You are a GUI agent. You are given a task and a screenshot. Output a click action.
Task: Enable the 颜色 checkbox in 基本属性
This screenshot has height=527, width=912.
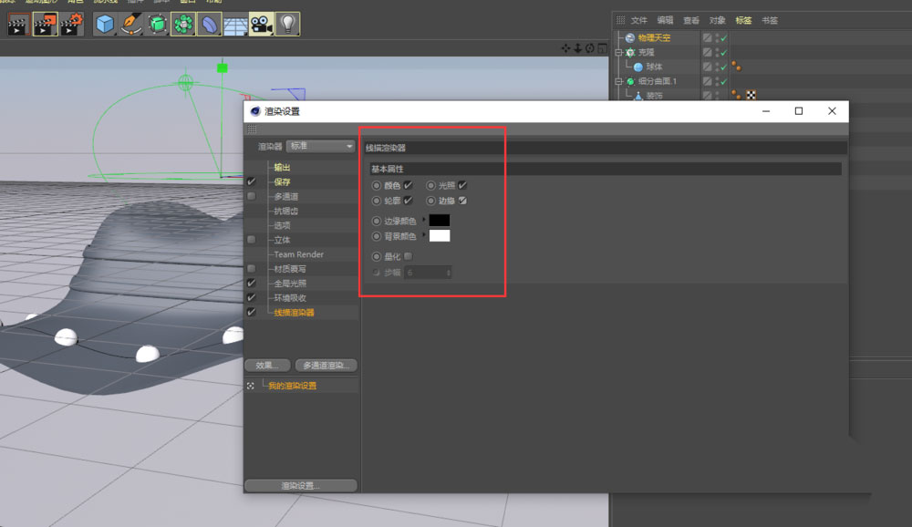pos(408,185)
